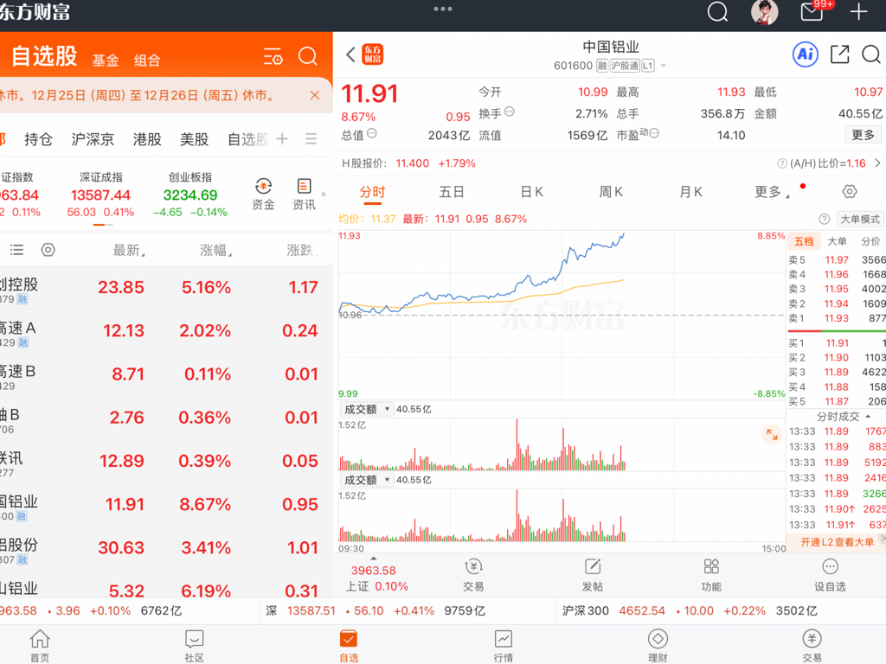Select the 港股 watchlist tab
The image size is (886, 664).
click(x=147, y=139)
